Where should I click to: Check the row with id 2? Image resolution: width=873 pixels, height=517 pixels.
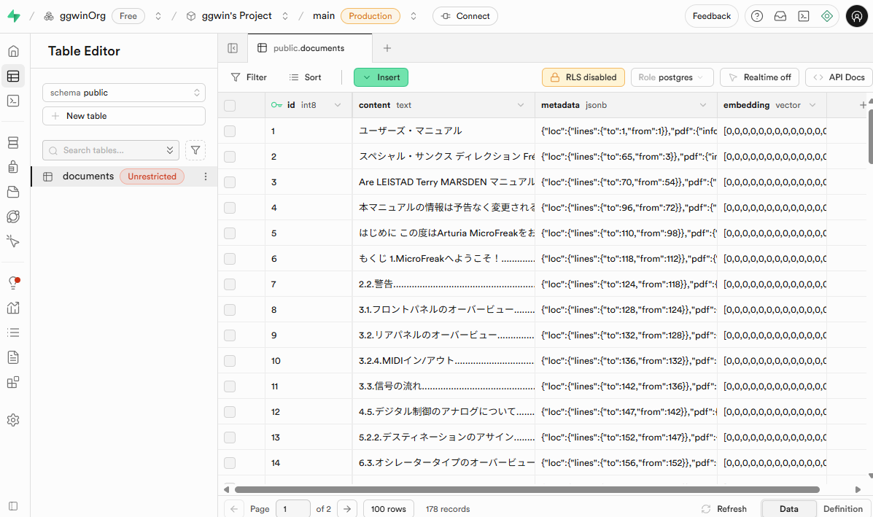[230, 157]
